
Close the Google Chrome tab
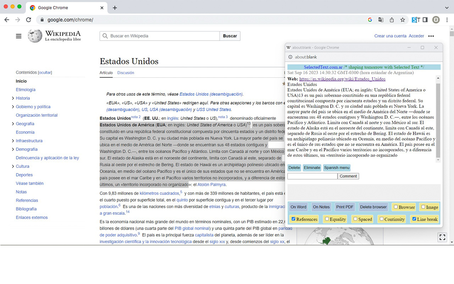[102, 8]
